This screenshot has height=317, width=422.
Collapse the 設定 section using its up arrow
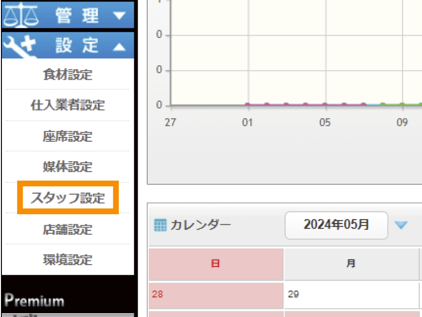point(119,47)
